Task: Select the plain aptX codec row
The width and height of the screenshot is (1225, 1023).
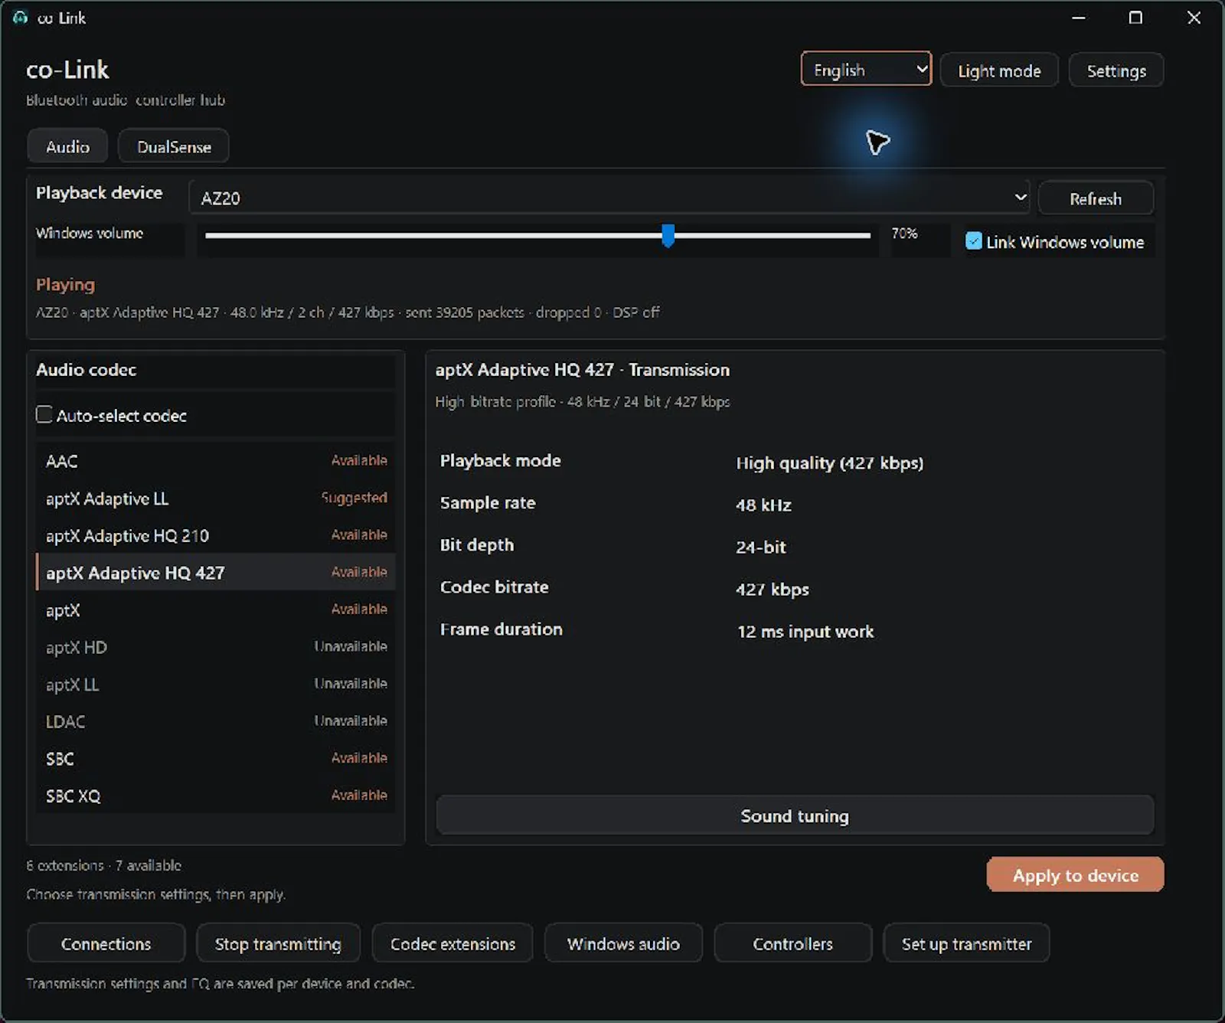Action: (216, 610)
